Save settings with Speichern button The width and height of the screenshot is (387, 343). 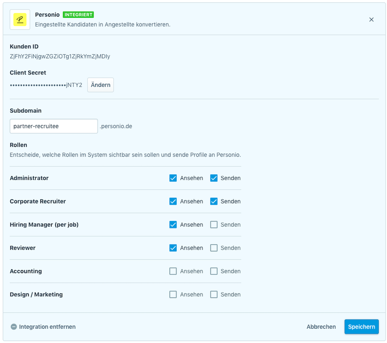point(361,327)
